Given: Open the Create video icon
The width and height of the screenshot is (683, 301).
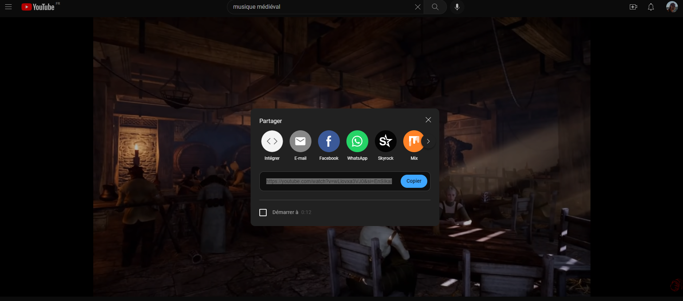Looking at the screenshot, I should (x=633, y=7).
